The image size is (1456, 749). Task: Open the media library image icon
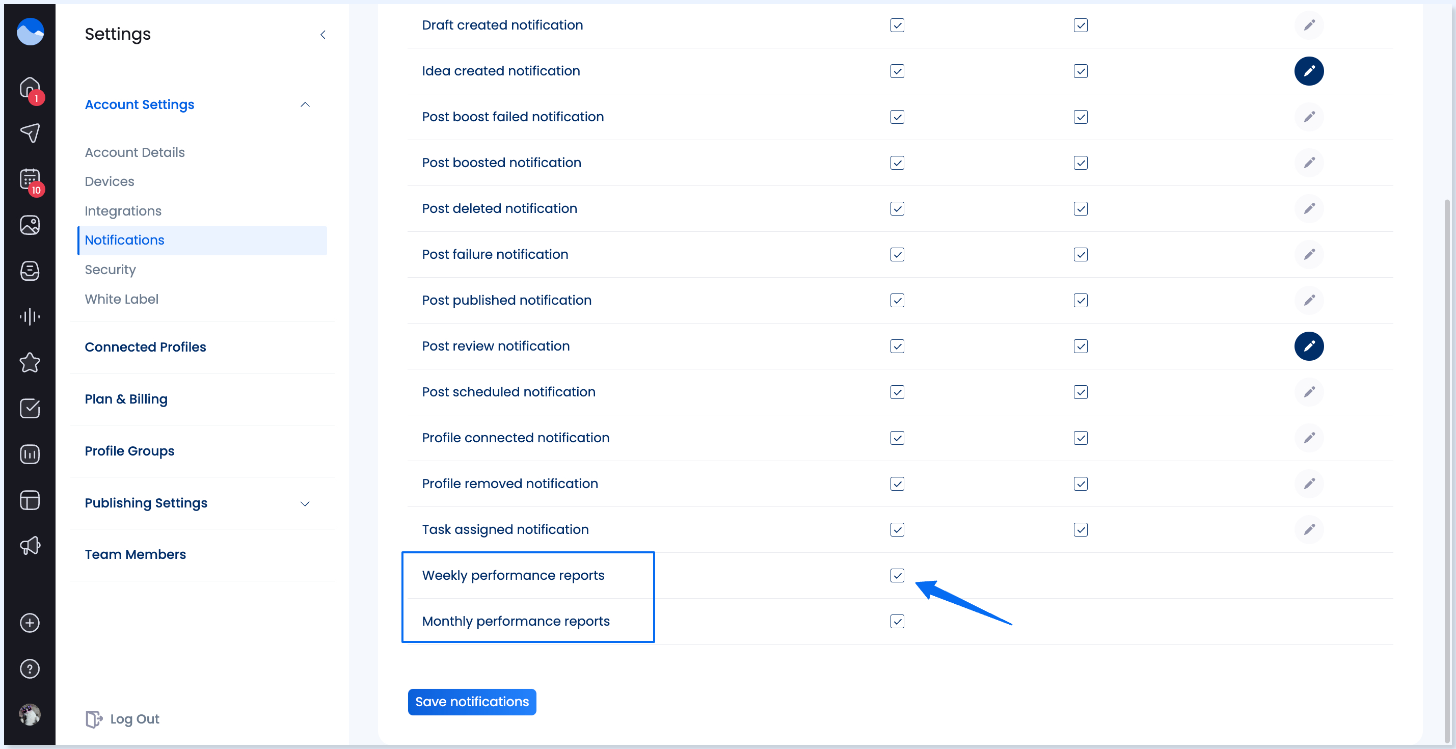30,225
